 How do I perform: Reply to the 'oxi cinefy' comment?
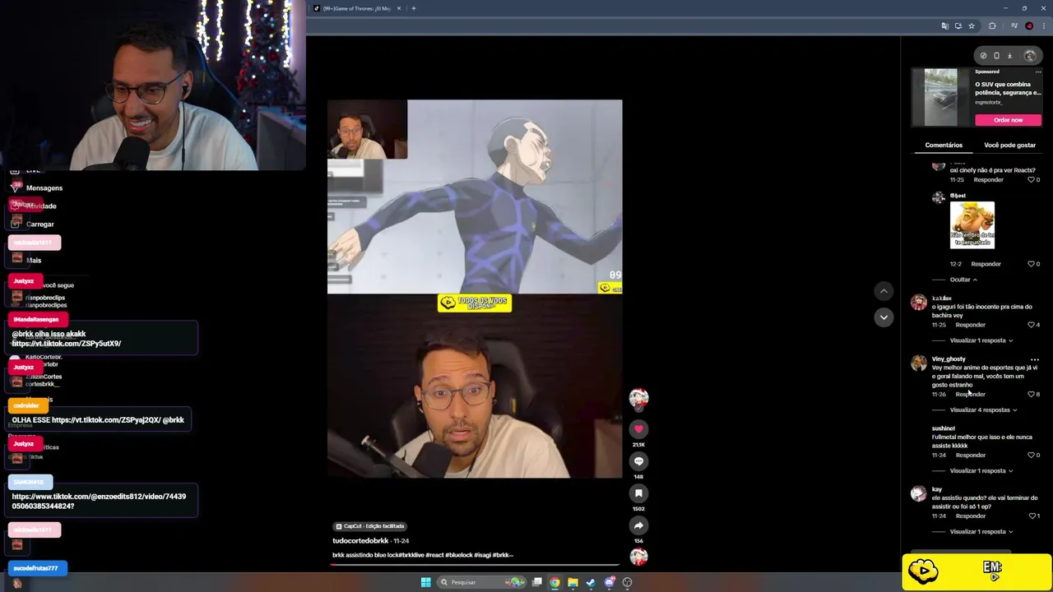(x=988, y=180)
